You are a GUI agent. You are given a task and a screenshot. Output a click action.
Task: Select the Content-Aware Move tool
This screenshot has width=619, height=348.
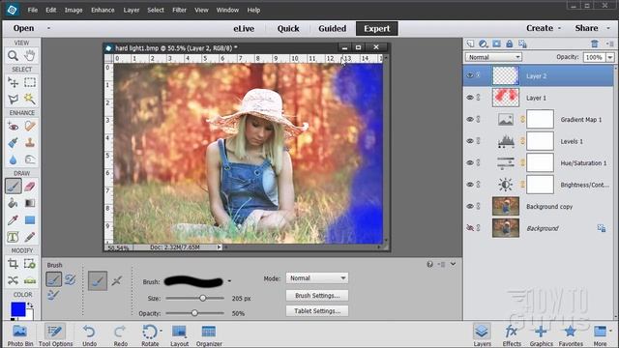(x=13, y=280)
